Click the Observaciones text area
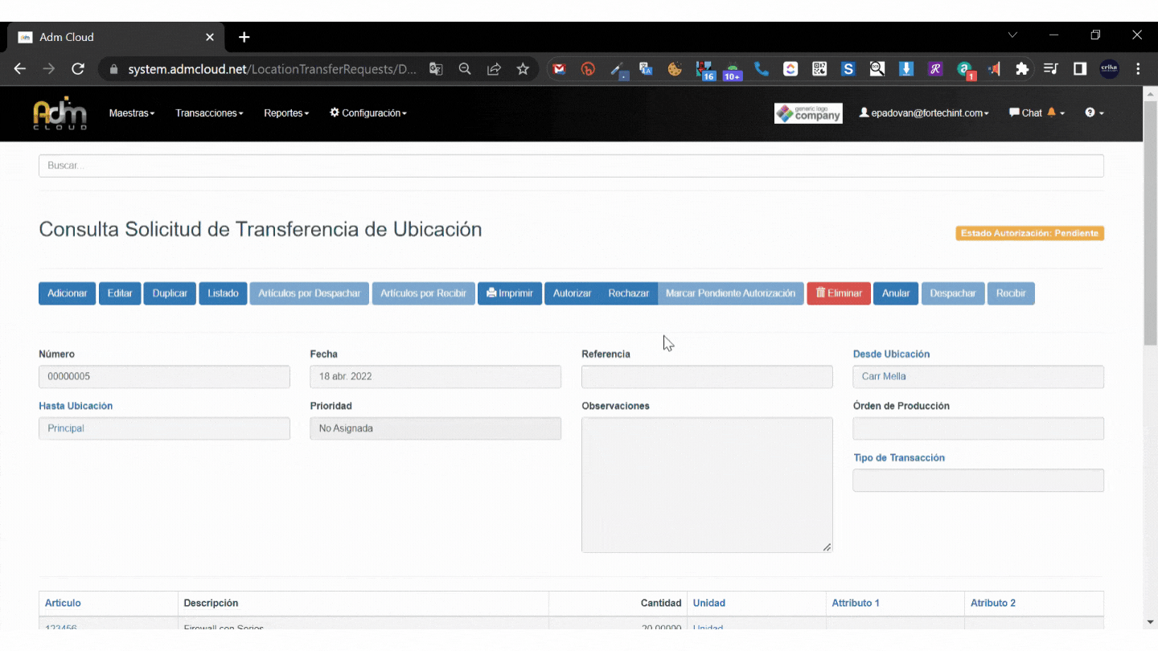Image resolution: width=1158 pixels, height=651 pixels. (707, 485)
